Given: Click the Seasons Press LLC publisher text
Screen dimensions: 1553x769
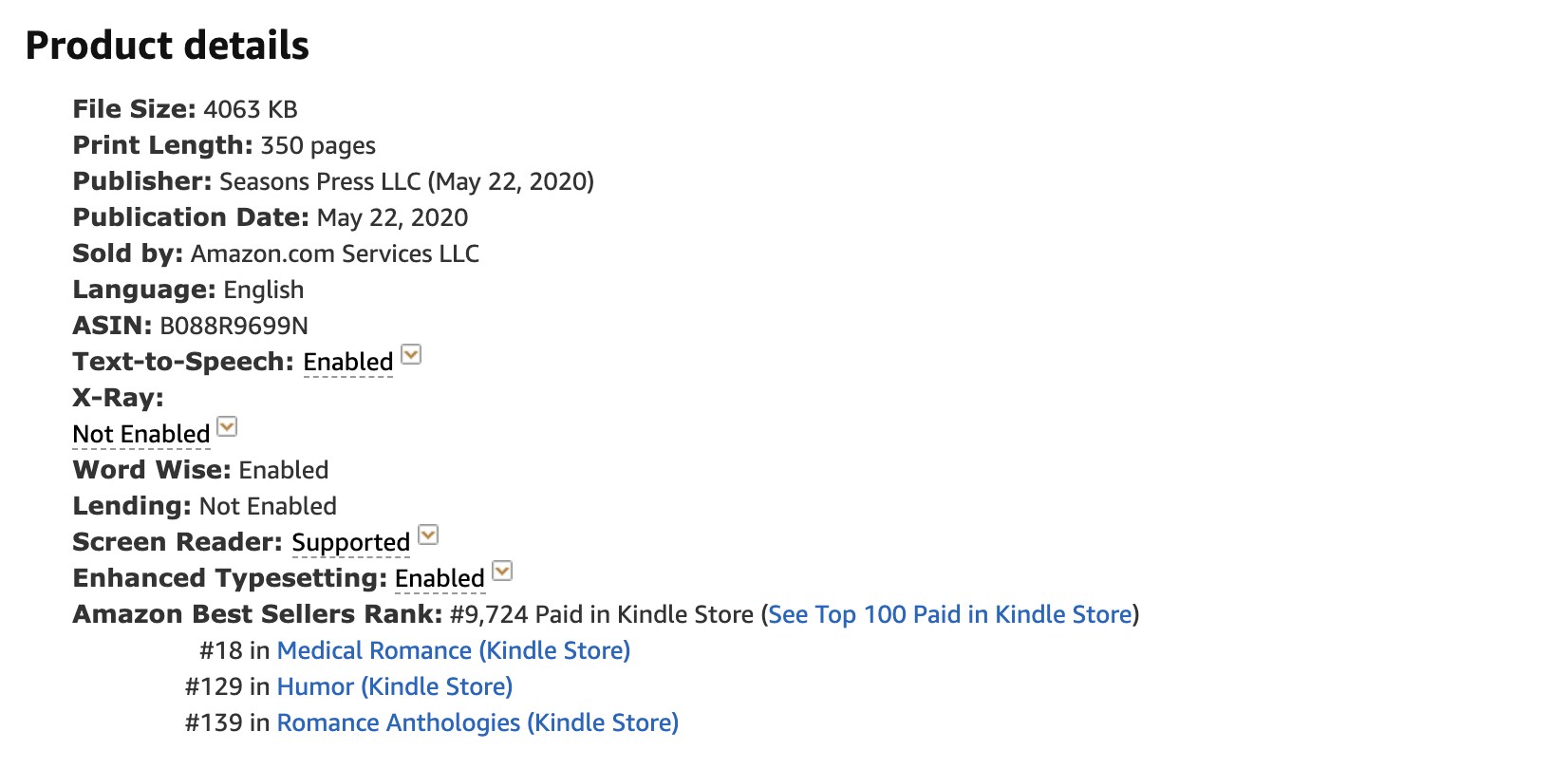Looking at the screenshot, I should (320, 181).
